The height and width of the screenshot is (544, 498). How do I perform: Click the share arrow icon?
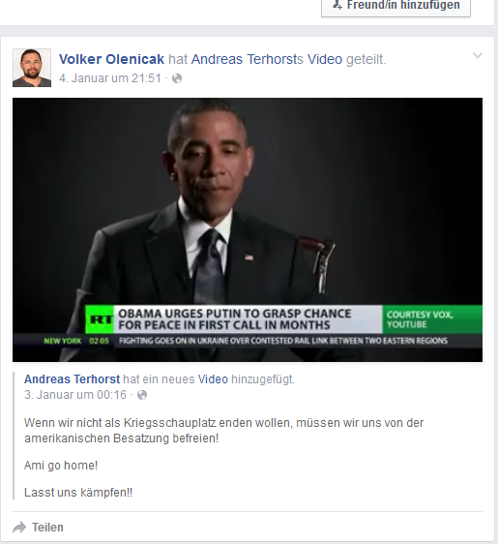pyautogui.click(x=19, y=528)
